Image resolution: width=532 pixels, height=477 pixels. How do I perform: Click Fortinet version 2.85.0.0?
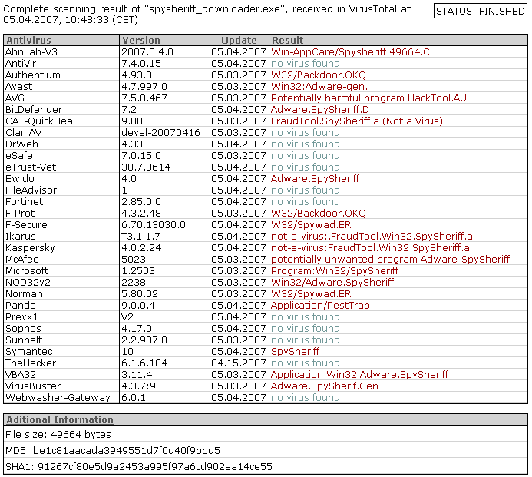click(141, 202)
